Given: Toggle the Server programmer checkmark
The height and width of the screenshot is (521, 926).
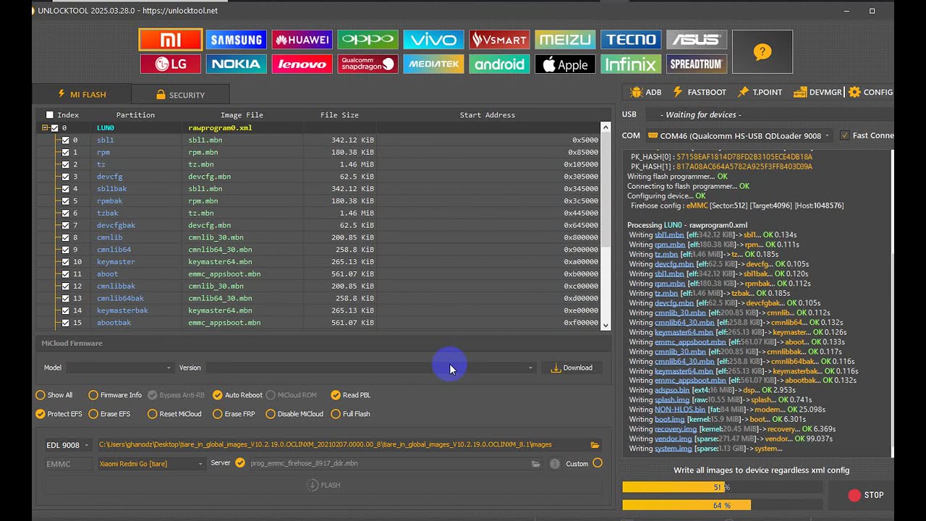Looking at the screenshot, I should [x=240, y=463].
